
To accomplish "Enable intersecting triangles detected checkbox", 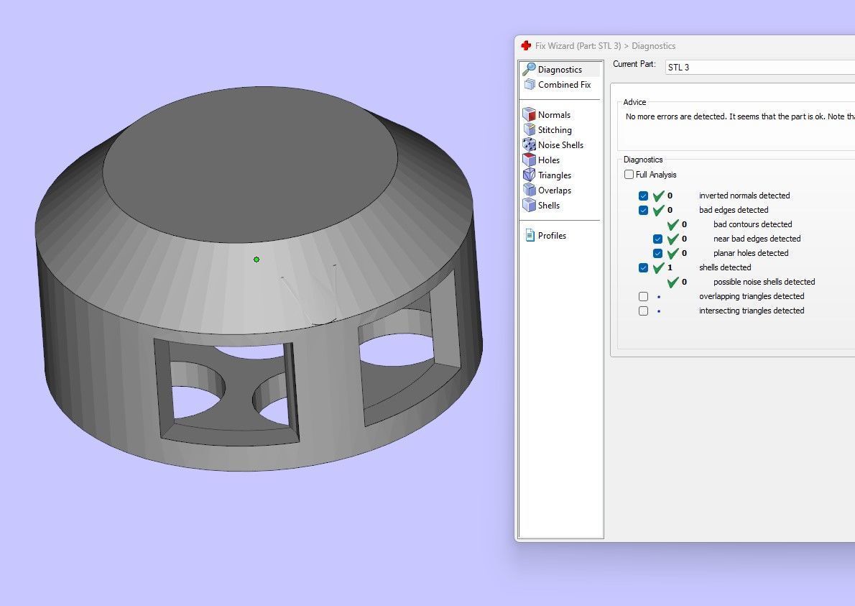I will tap(644, 311).
